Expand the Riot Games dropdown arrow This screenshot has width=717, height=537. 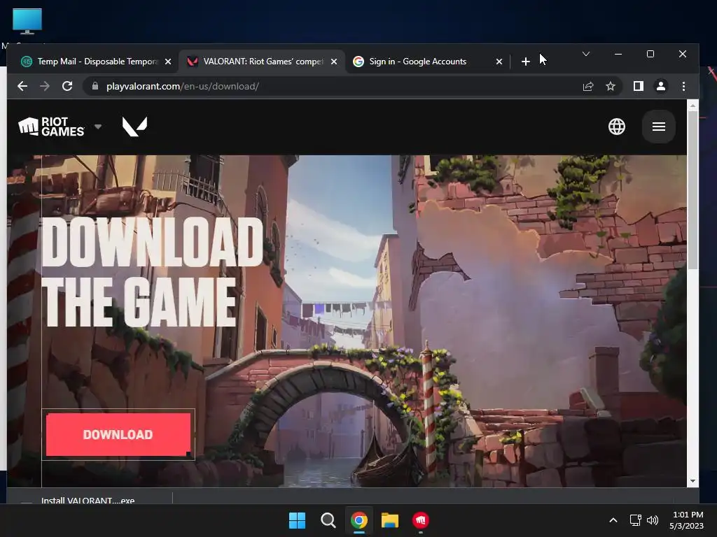[98, 127]
